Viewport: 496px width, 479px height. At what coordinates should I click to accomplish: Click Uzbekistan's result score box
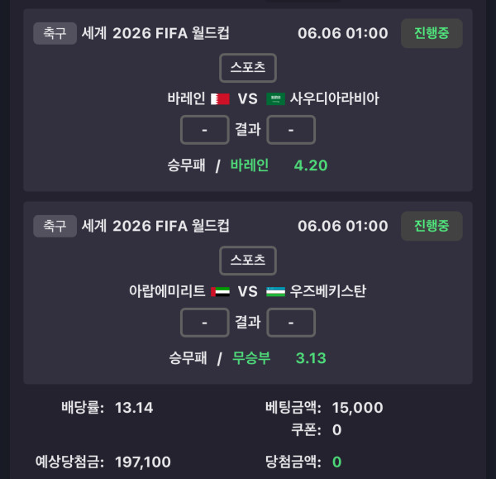[x=291, y=323]
